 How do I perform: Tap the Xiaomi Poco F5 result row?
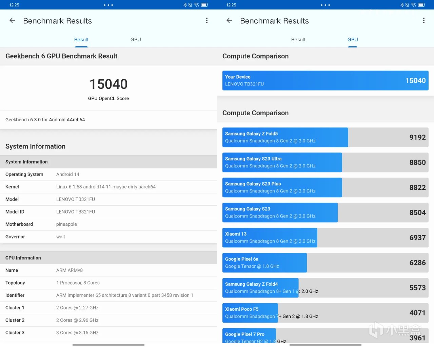point(325,313)
